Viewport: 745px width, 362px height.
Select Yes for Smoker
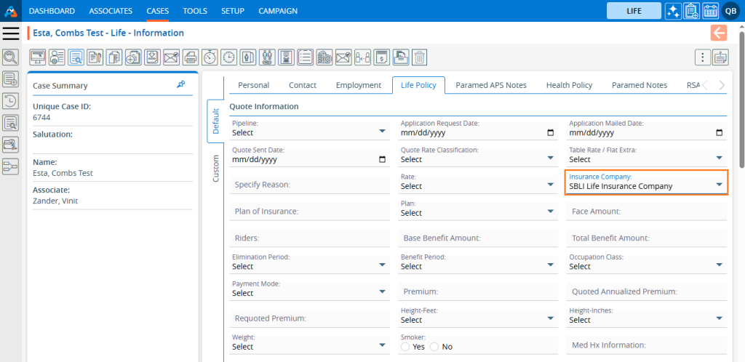coord(405,347)
